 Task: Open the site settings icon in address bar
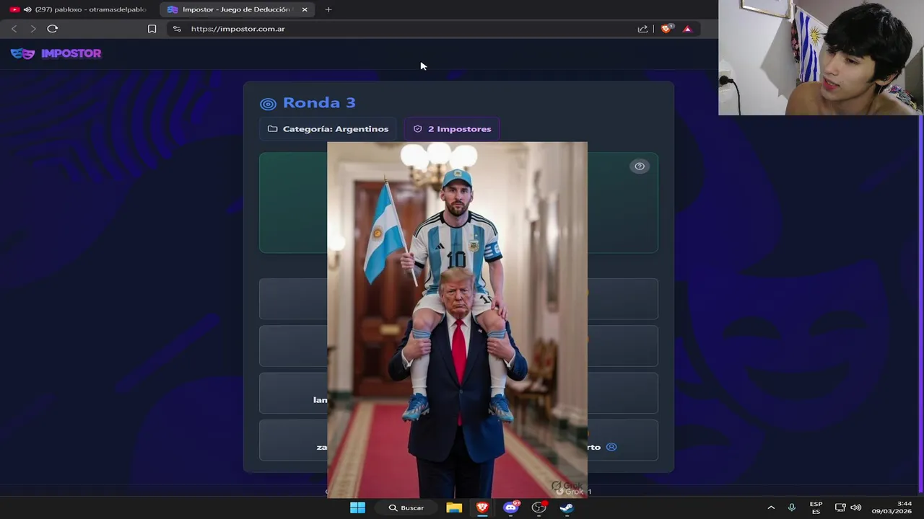177,29
